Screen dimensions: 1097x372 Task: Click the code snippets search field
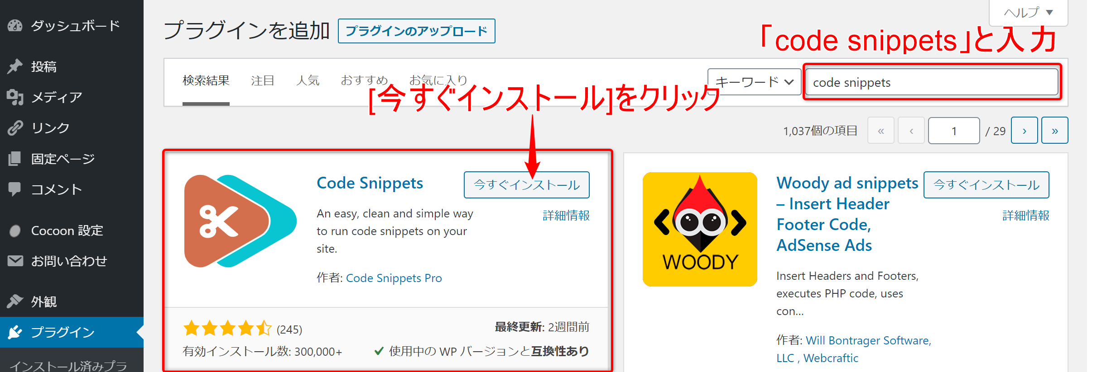click(932, 82)
